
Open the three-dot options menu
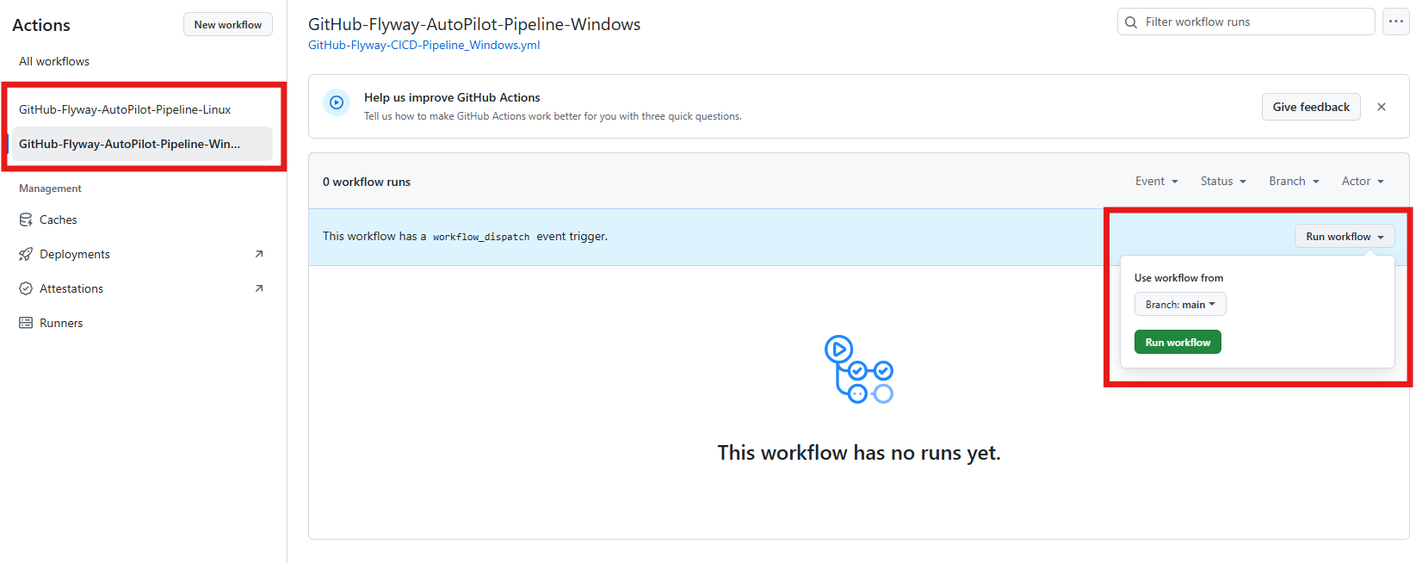1395,22
